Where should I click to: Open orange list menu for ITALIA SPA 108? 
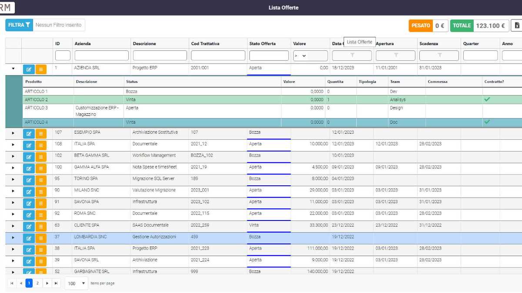point(41,145)
